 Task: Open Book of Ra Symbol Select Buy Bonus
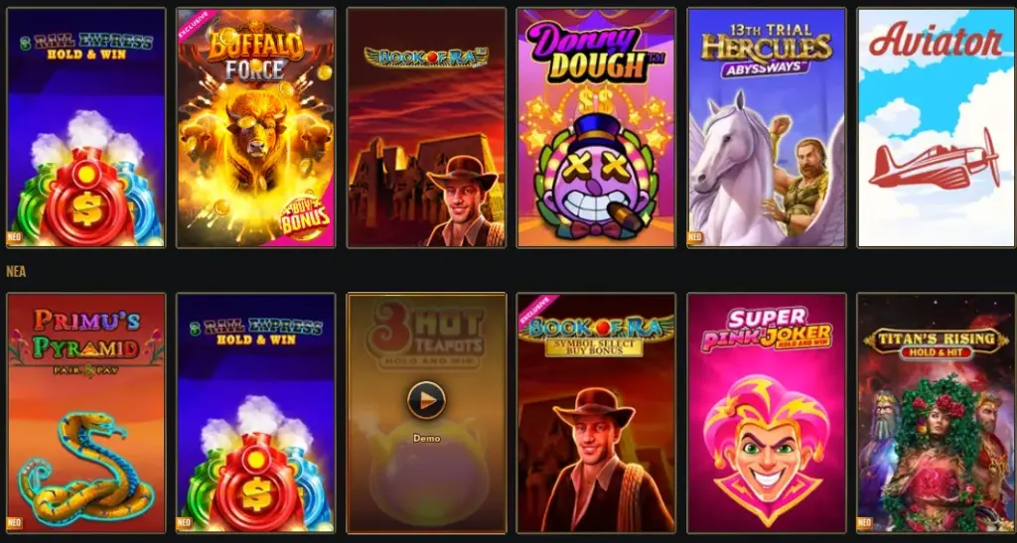click(x=596, y=413)
